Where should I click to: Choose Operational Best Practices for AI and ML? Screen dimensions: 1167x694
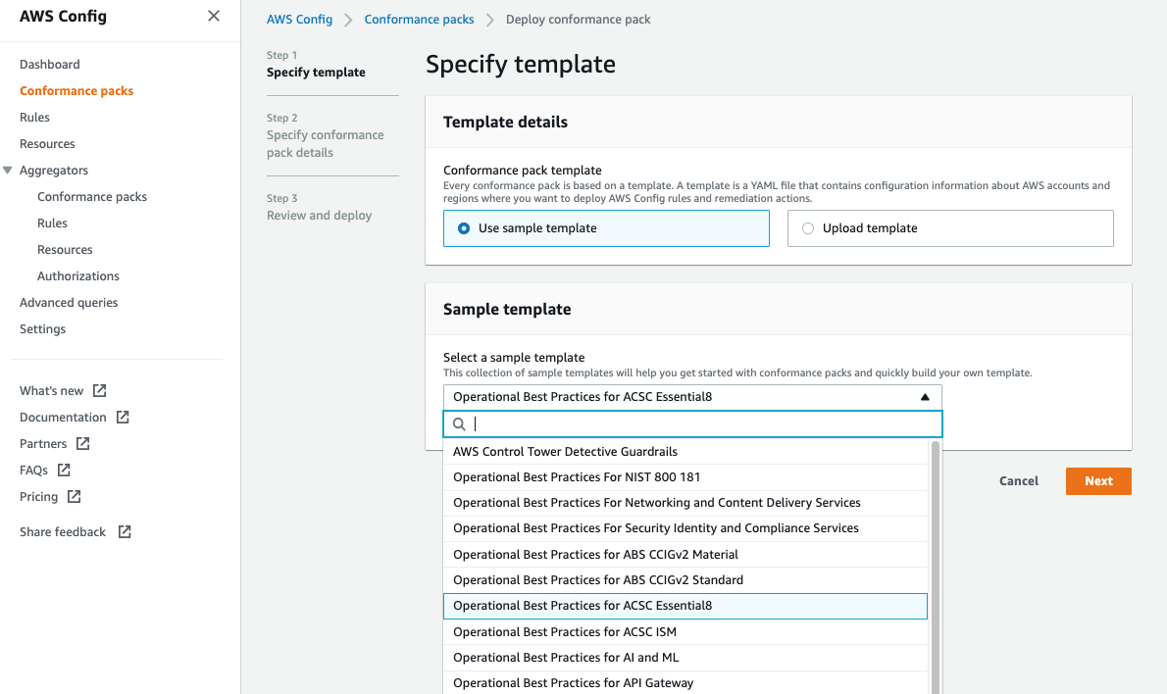(x=685, y=658)
